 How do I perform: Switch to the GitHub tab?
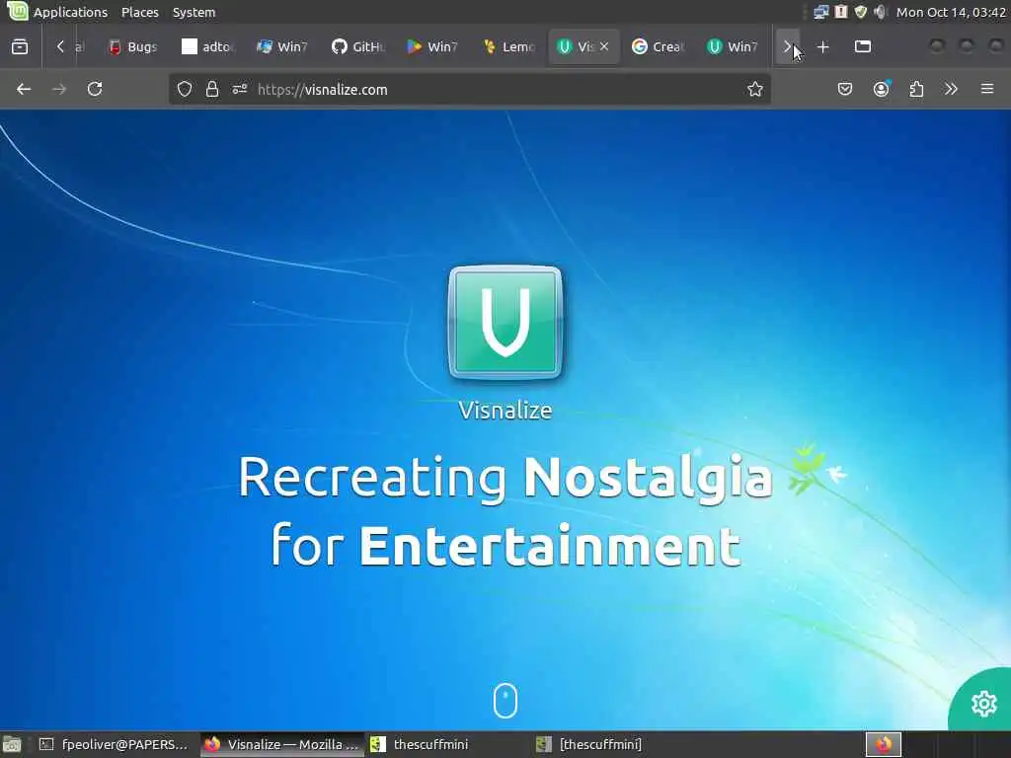tap(357, 46)
